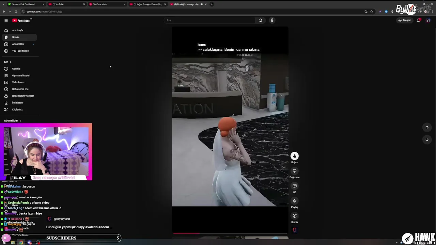Screen dimensions: 436x245
Task: Open a new browser tab
Action: pyautogui.click(x=212, y=4)
